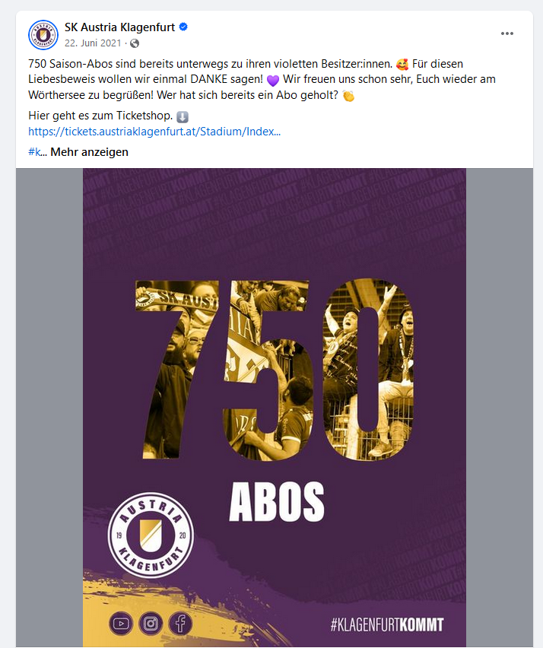Click the SK Austria Klagenfurt page name
543x648 pixels.
(120, 27)
